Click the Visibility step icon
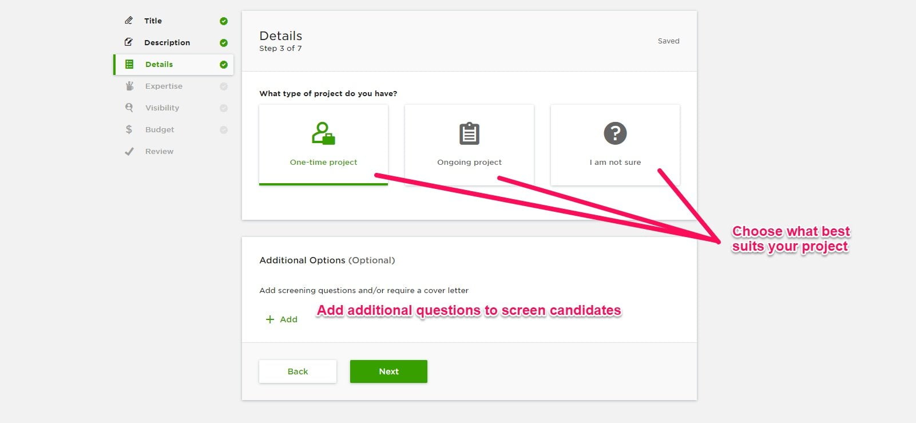 pos(129,108)
